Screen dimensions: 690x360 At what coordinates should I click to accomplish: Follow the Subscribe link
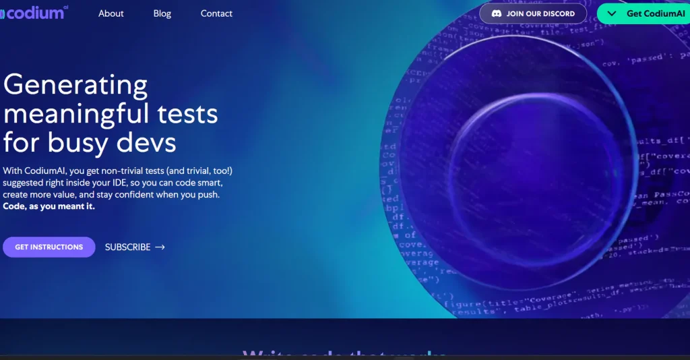(127, 247)
